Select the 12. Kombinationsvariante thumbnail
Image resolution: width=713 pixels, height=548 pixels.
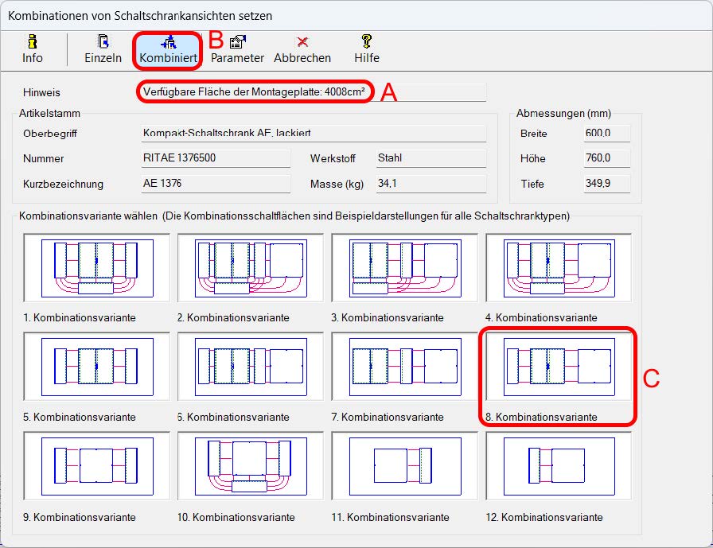(559, 465)
